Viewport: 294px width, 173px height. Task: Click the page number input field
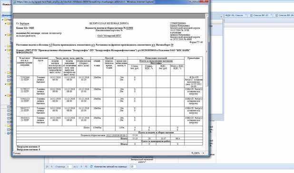[x=69, y=166]
